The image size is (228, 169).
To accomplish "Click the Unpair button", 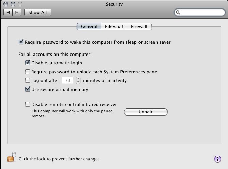I will click(146, 112).
